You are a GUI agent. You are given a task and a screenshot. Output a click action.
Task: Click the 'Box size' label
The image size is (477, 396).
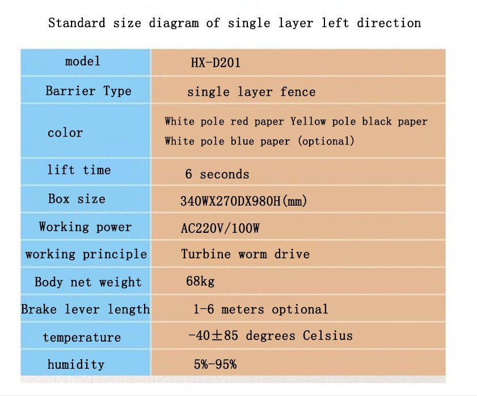[x=77, y=199]
